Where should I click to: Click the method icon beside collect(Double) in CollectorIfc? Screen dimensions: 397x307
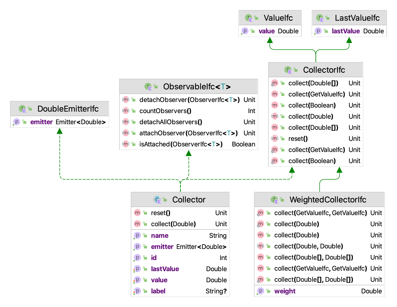click(x=275, y=116)
